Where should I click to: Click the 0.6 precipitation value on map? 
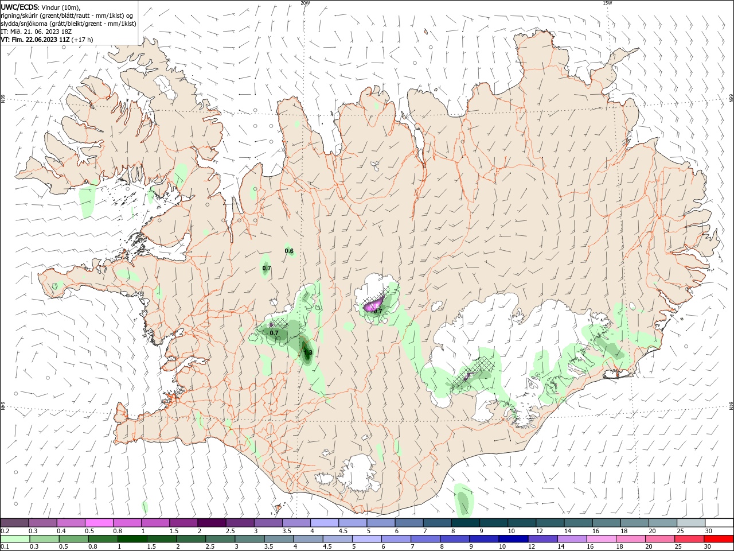pyautogui.click(x=289, y=251)
